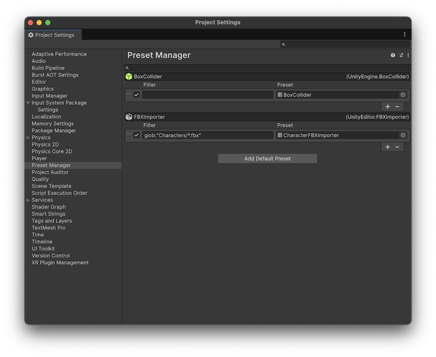Open Graphics settings

pos(43,89)
